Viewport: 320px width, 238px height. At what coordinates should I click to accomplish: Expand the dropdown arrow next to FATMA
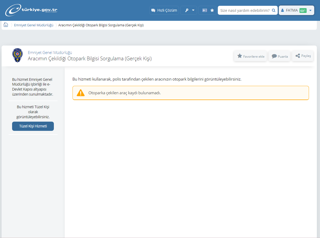point(310,11)
